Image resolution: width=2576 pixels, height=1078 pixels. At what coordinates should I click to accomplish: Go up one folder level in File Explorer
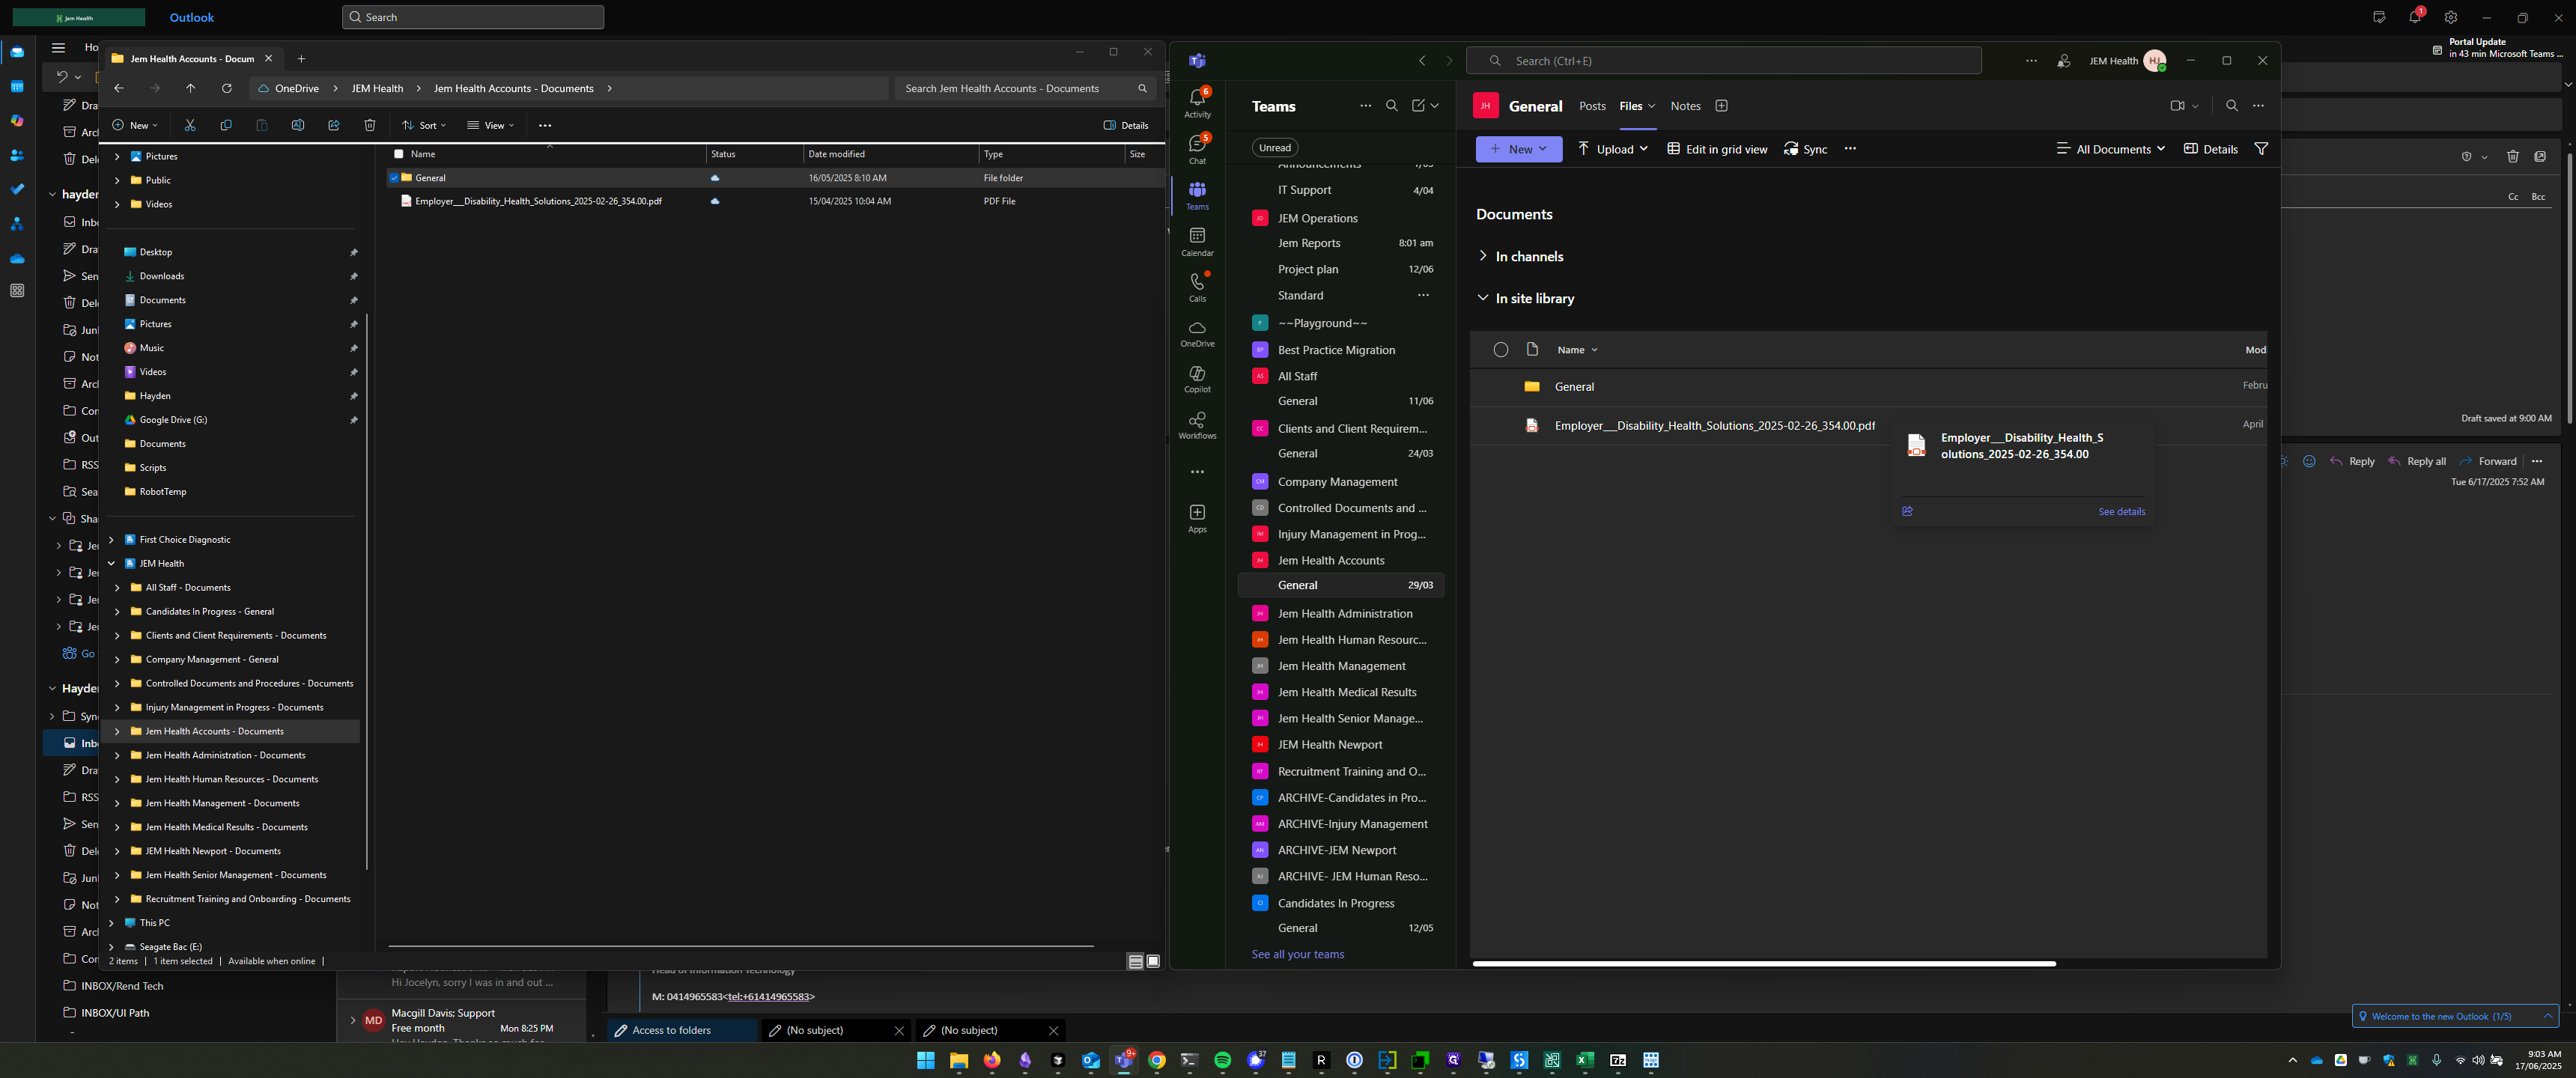point(191,88)
